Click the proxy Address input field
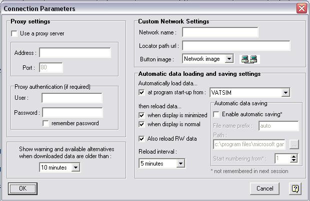310x201 pixels. [75, 53]
